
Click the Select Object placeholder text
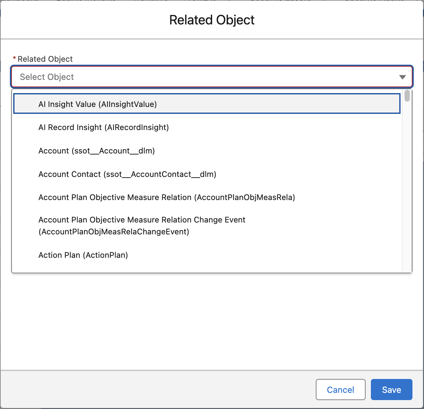pos(47,77)
